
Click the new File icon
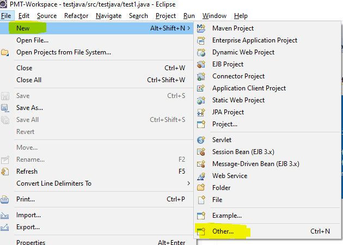point(201,200)
